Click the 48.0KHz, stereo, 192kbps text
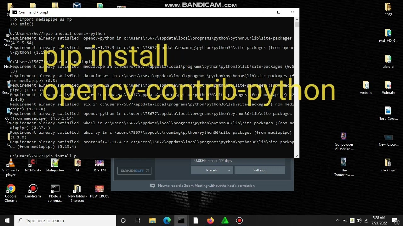Viewport: 403px width, 226px height. coord(213,160)
